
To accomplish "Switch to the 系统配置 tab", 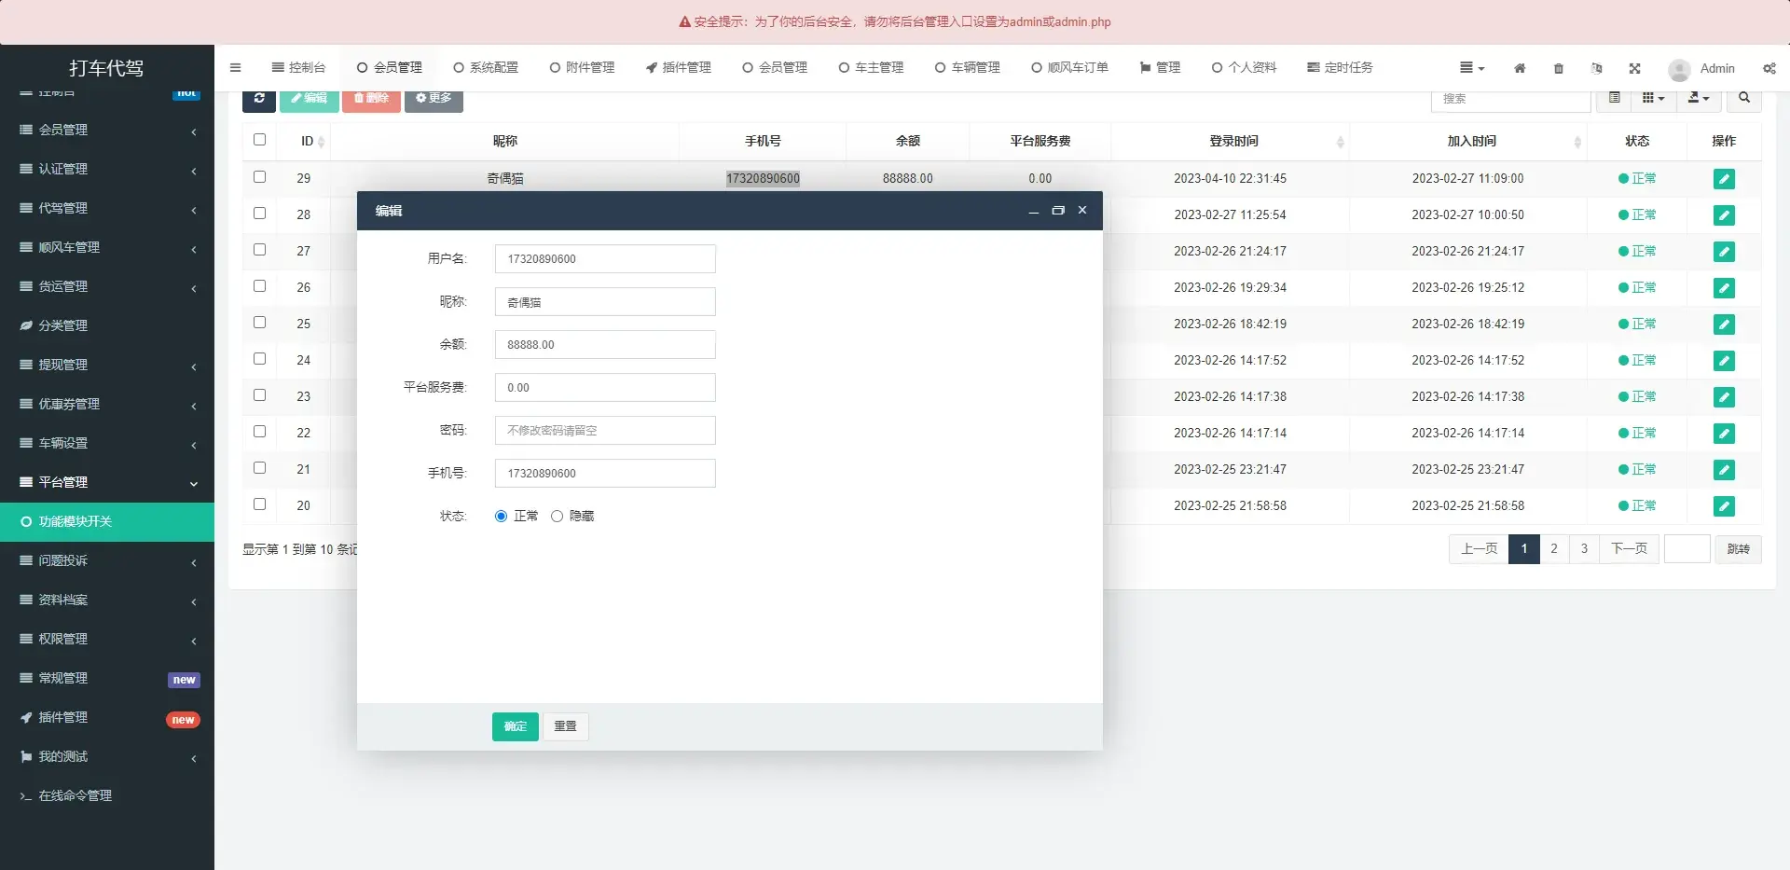I will (486, 67).
